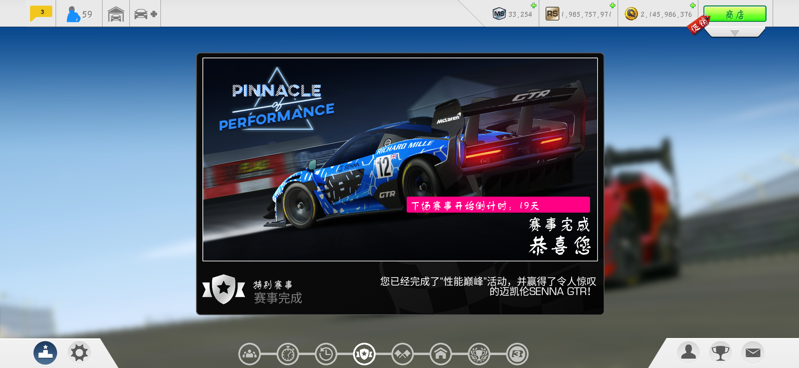Click the Pinnacle of Performance logo
Viewport: 799px width, 368px height.
point(277,99)
